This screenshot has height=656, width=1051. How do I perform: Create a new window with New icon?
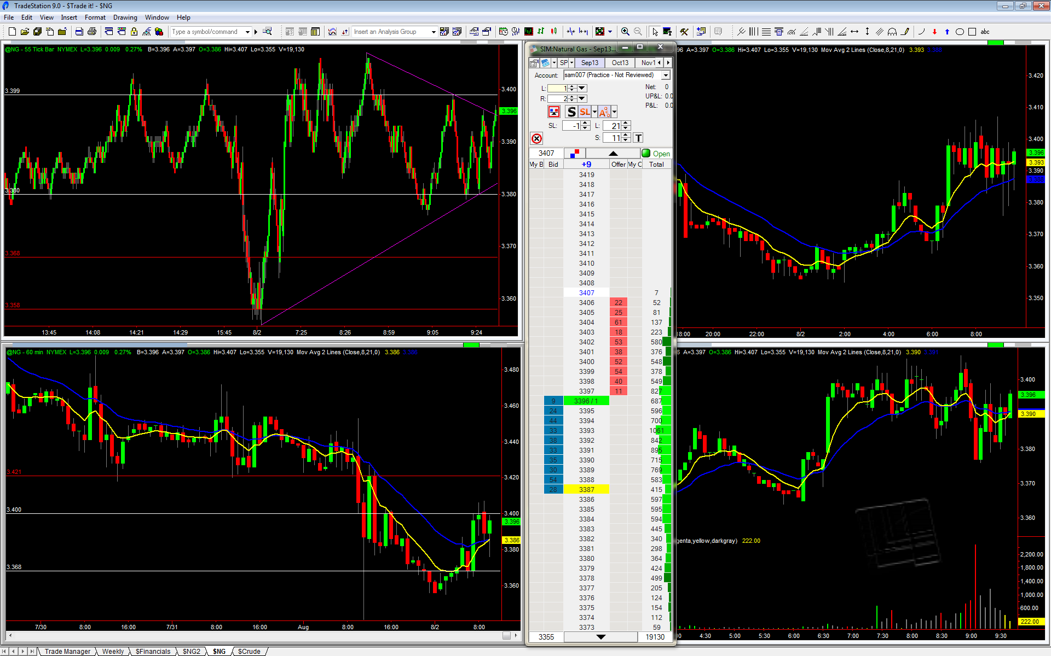[x=11, y=32]
